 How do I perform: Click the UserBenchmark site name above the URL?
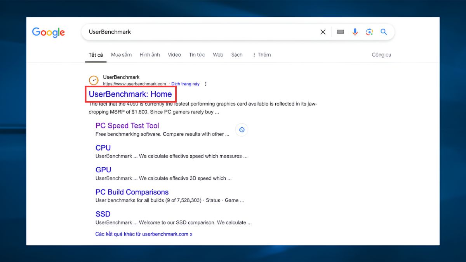click(121, 77)
